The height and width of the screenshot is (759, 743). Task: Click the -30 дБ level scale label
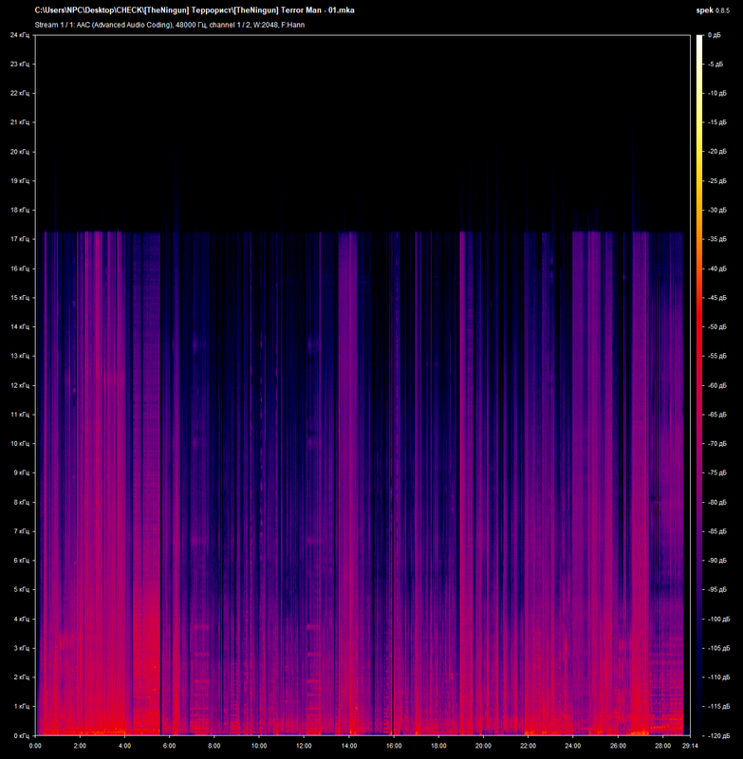click(717, 210)
